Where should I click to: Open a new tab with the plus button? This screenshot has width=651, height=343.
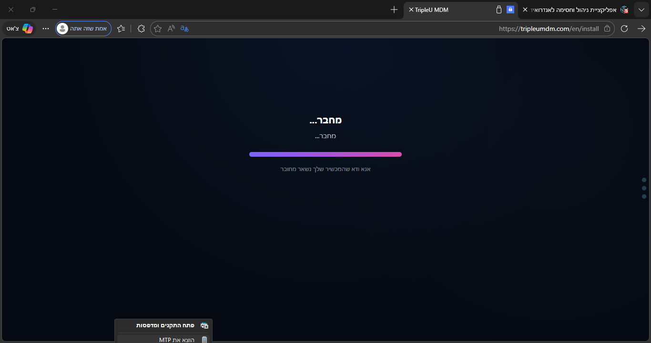(x=394, y=10)
